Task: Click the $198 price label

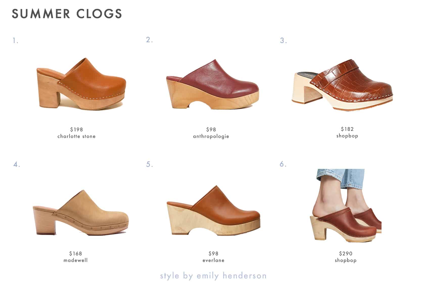Action: 77,130
